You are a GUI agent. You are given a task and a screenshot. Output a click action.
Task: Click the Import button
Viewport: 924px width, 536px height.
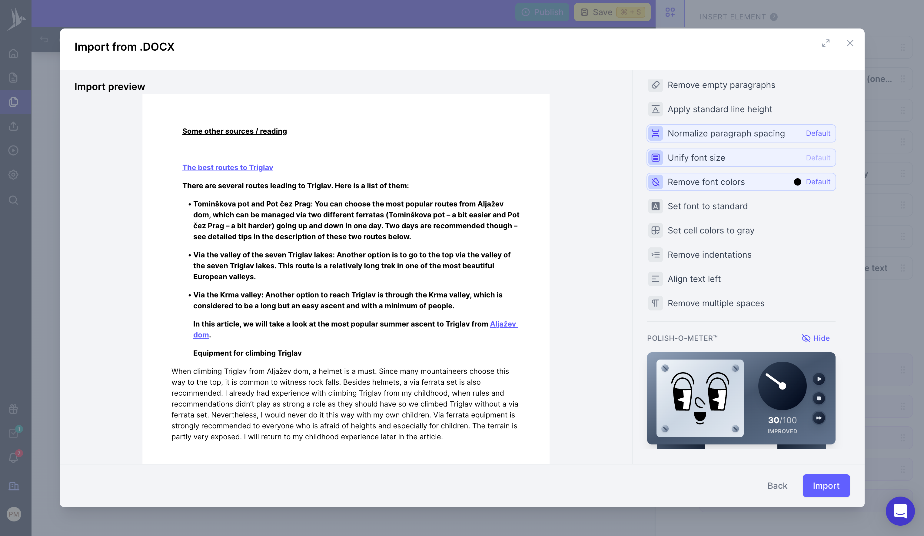coord(826,486)
